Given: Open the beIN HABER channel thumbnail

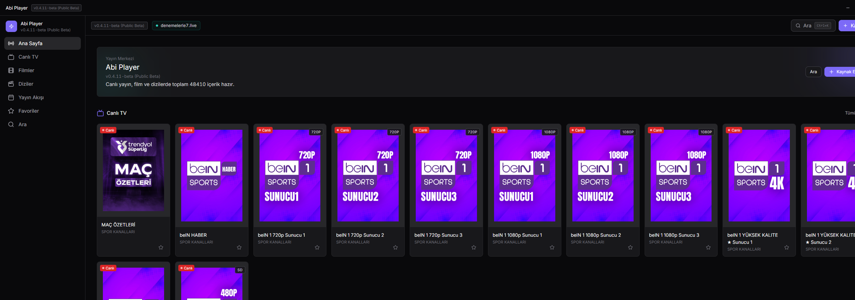Looking at the screenshot, I should tap(212, 176).
